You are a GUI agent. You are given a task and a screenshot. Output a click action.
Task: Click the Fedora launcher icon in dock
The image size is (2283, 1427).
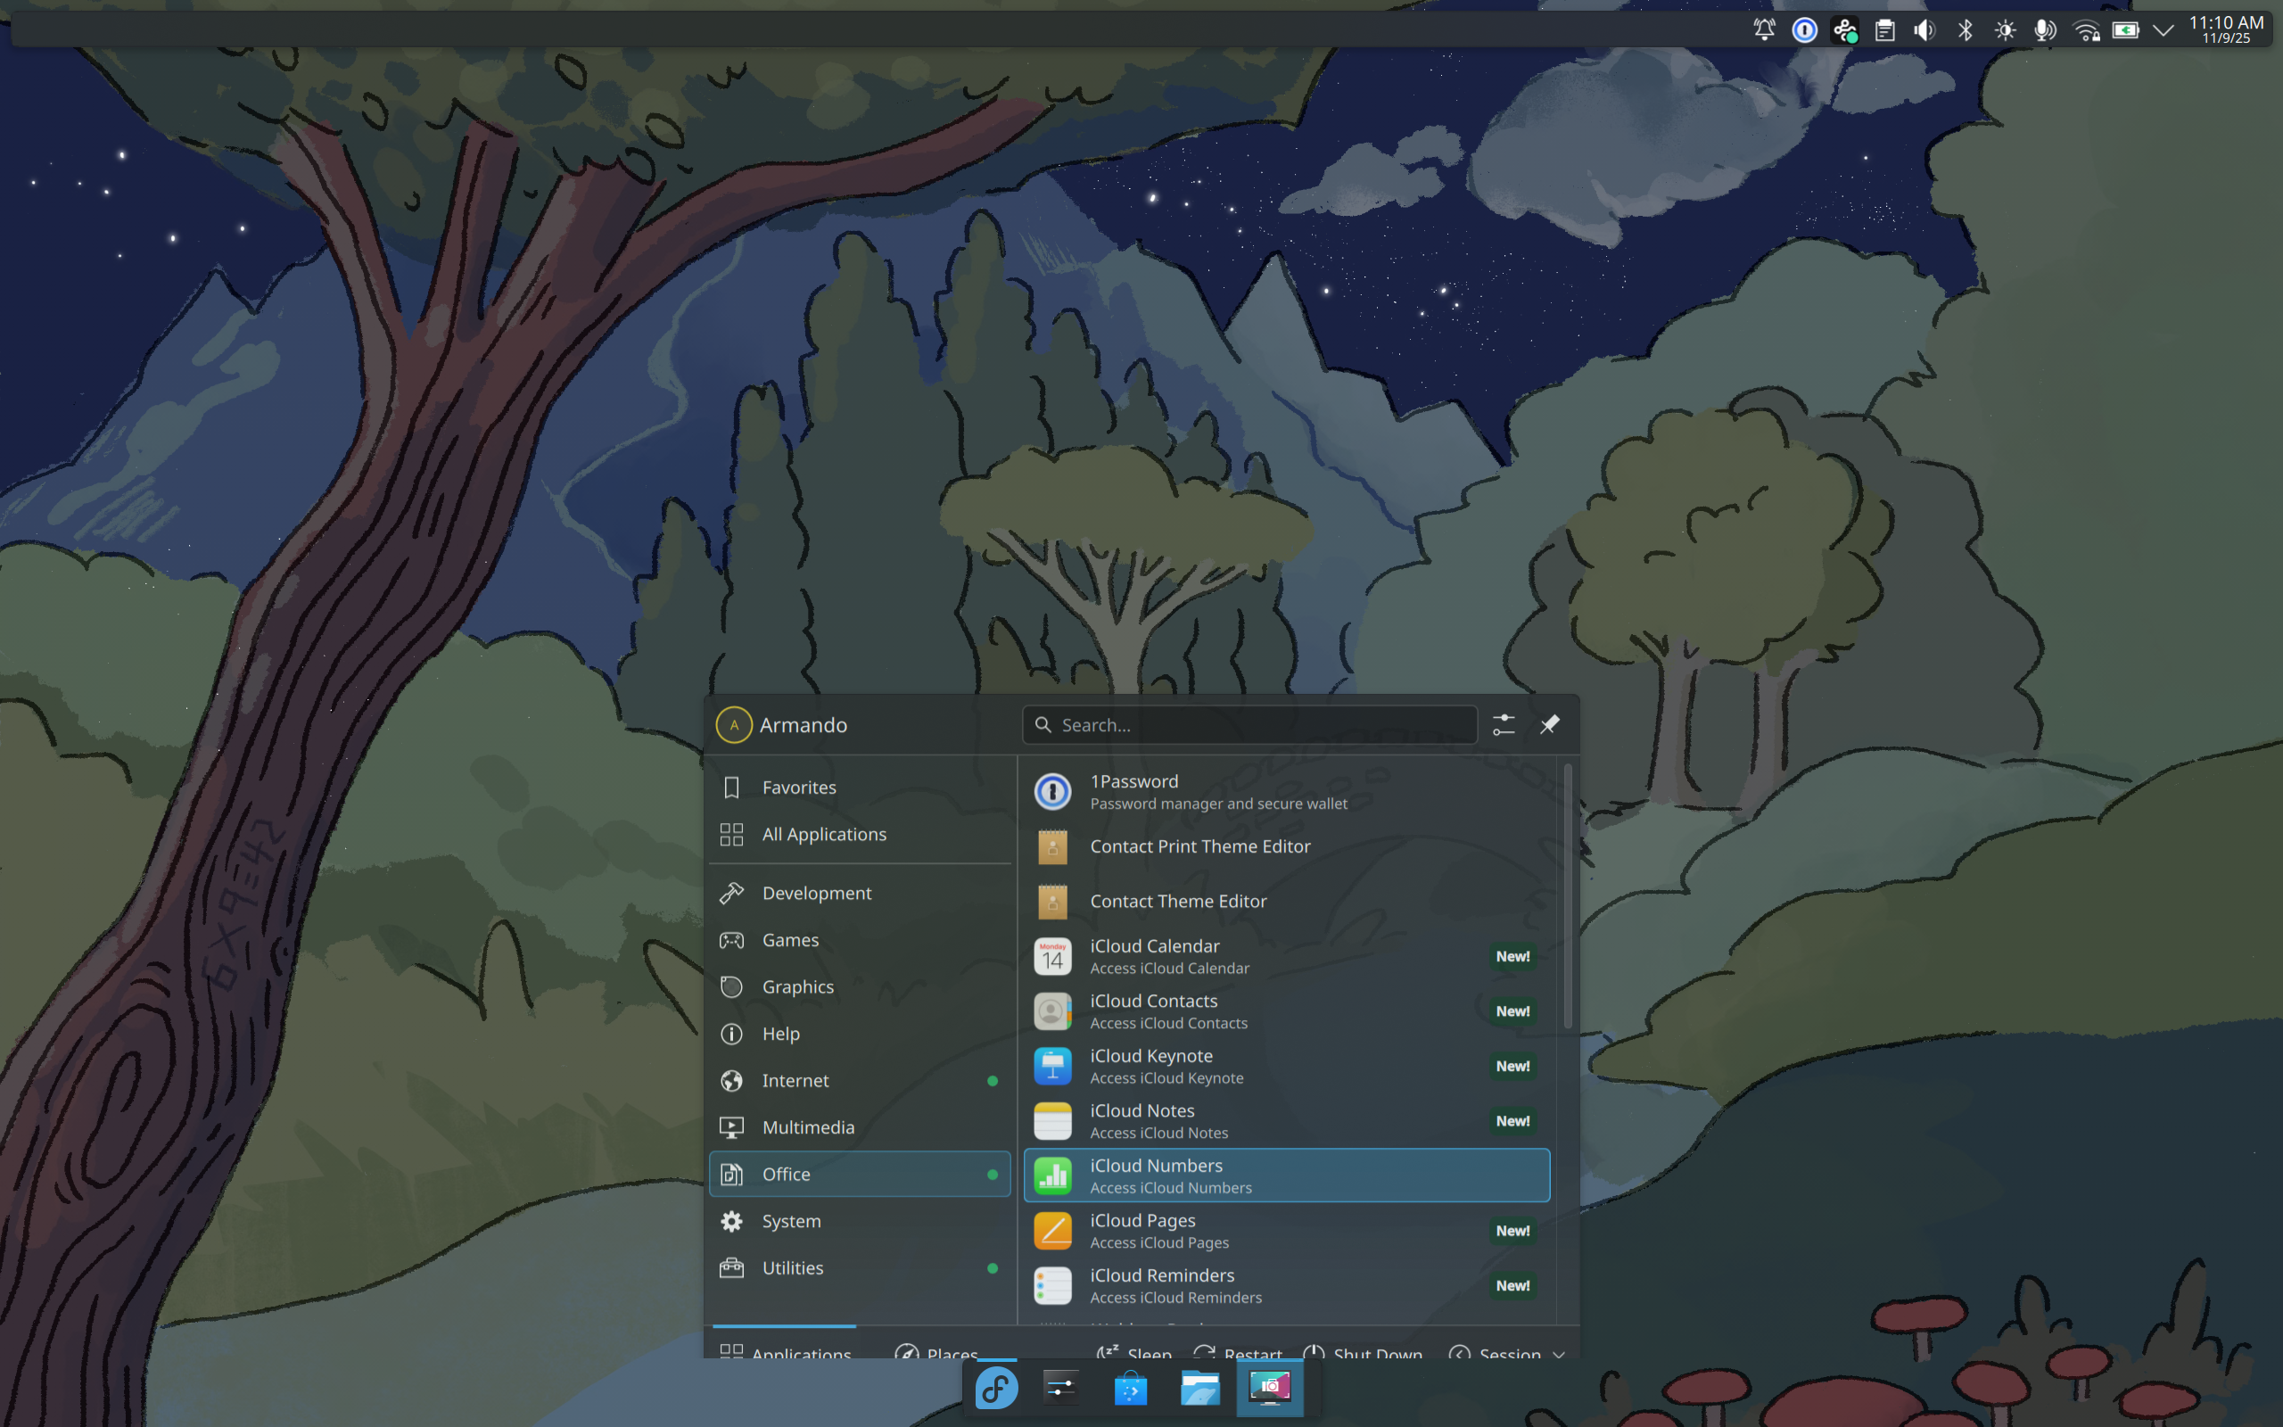pos(996,1388)
